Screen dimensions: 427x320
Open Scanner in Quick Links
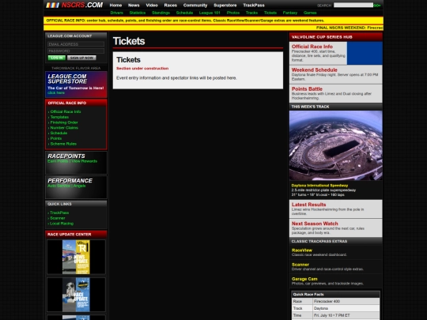click(x=58, y=218)
